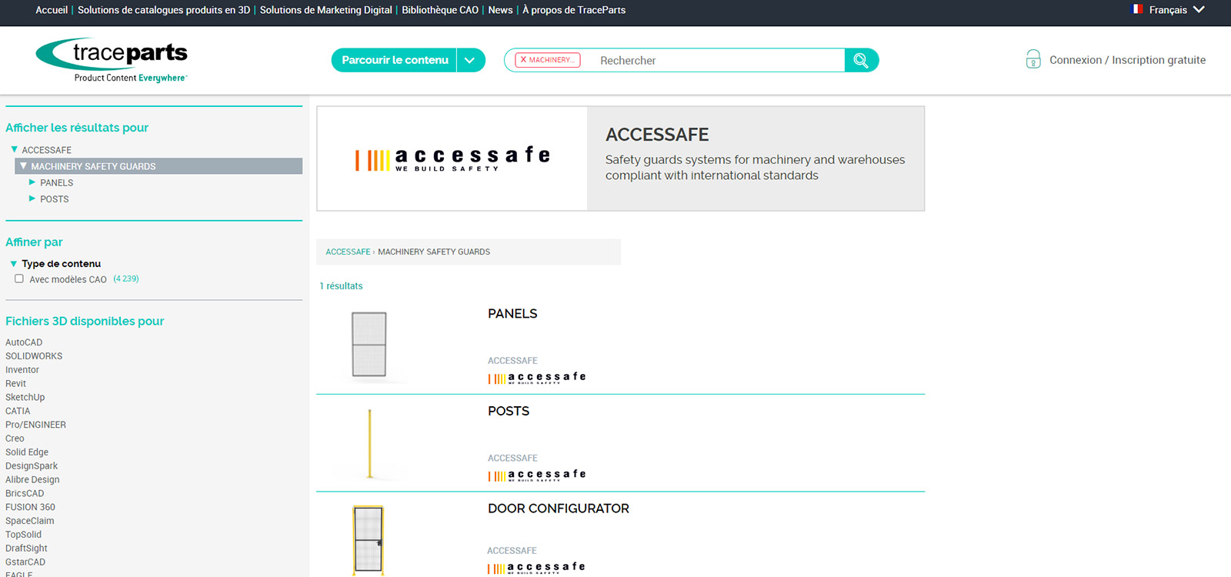Click Parcourir le contenu button
The width and height of the screenshot is (1231, 577).
click(x=395, y=60)
